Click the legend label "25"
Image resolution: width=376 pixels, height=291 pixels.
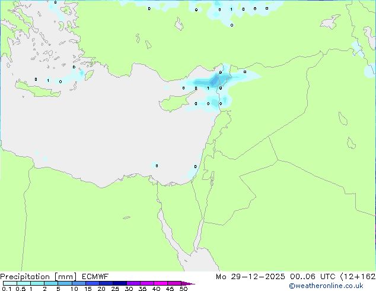pos(115,289)
